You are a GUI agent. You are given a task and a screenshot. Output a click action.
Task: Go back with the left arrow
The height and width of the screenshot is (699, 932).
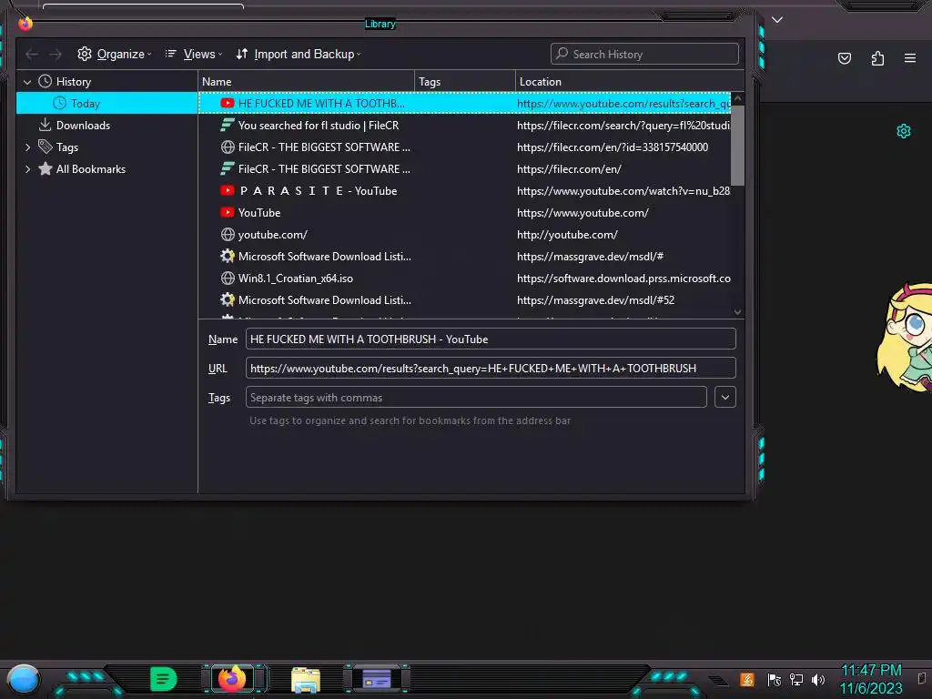click(x=32, y=54)
